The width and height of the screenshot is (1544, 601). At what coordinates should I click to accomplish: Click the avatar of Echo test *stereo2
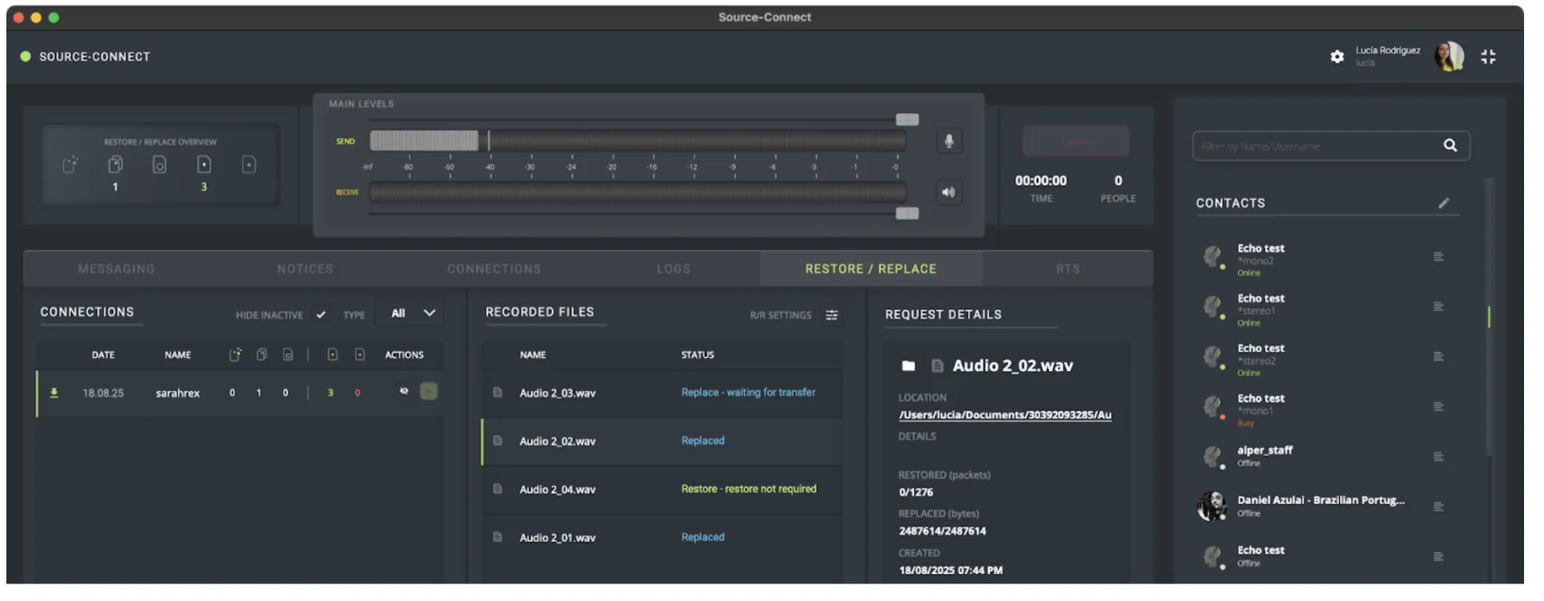point(1212,357)
